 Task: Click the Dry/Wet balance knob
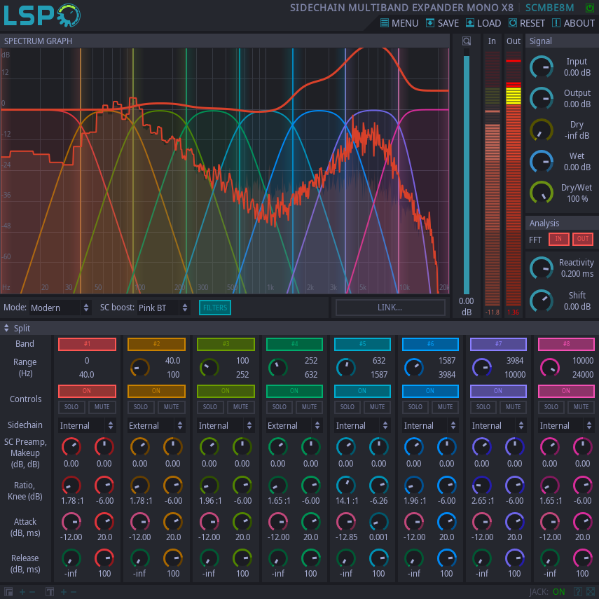[542, 193]
